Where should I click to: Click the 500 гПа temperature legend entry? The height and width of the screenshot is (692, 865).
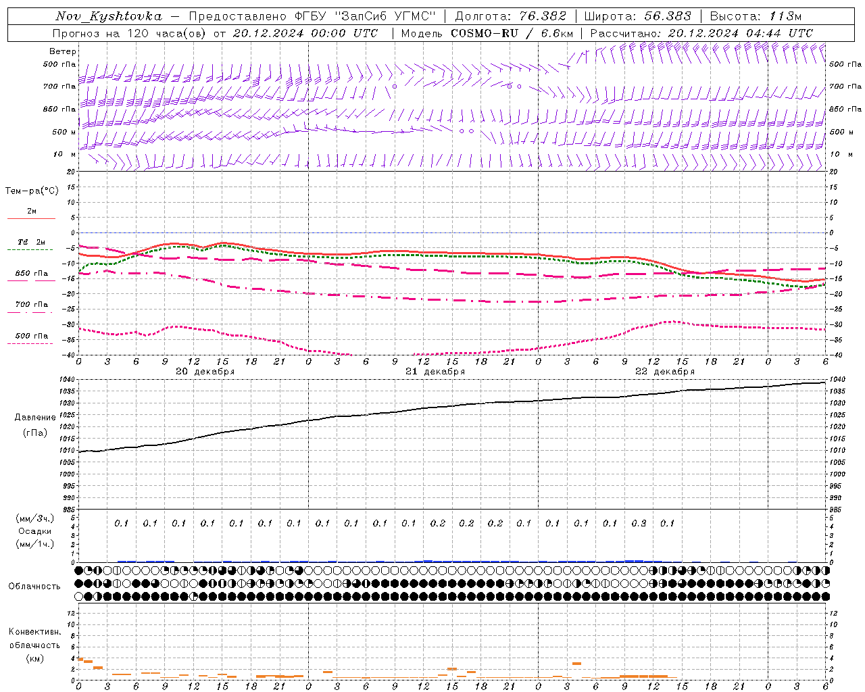coord(32,336)
